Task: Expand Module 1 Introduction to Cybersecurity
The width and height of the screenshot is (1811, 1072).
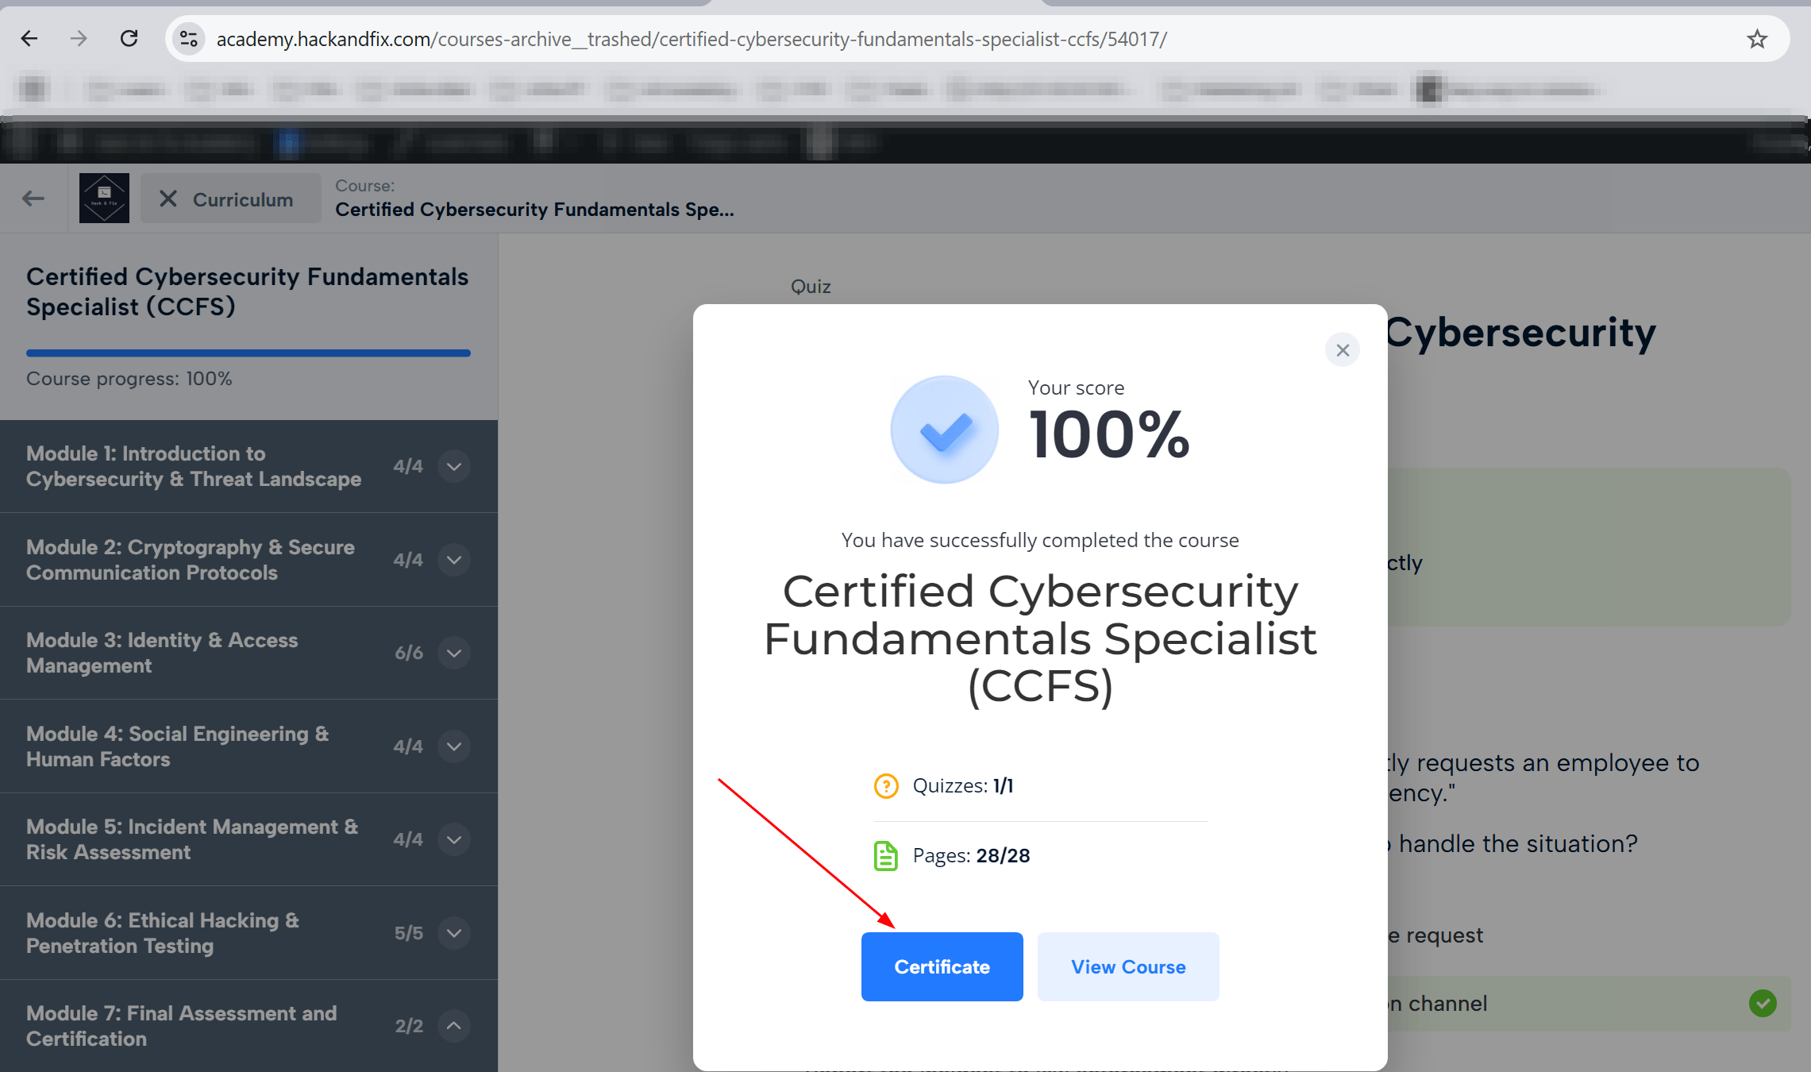Action: [454, 466]
